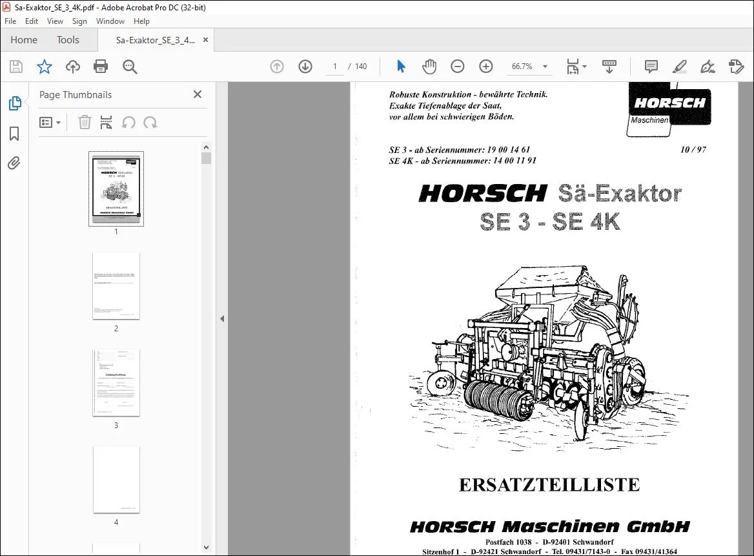Activate the hand pan tool

[x=429, y=67]
